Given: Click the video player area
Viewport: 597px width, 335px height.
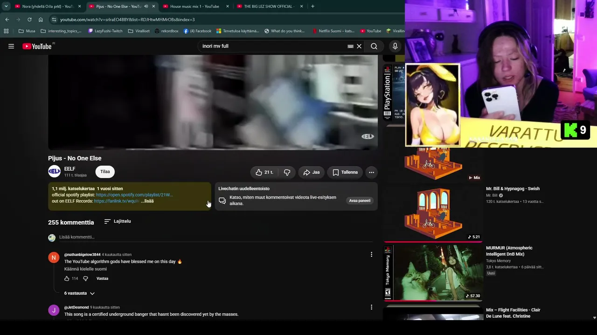Looking at the screenshot, I should point(213,102).
